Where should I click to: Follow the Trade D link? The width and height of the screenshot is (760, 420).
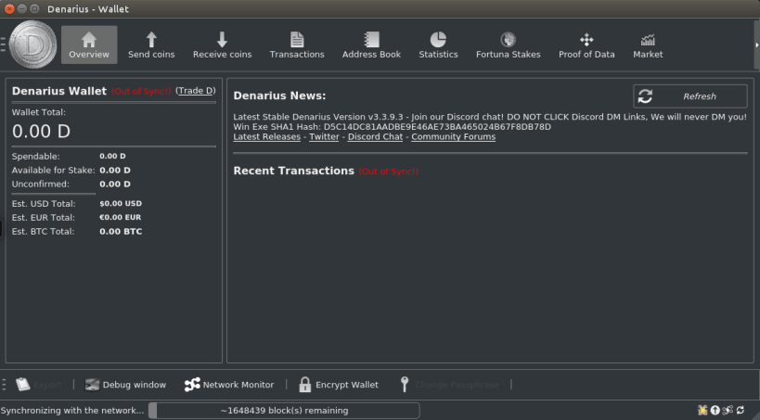click(x=195, y=91)
